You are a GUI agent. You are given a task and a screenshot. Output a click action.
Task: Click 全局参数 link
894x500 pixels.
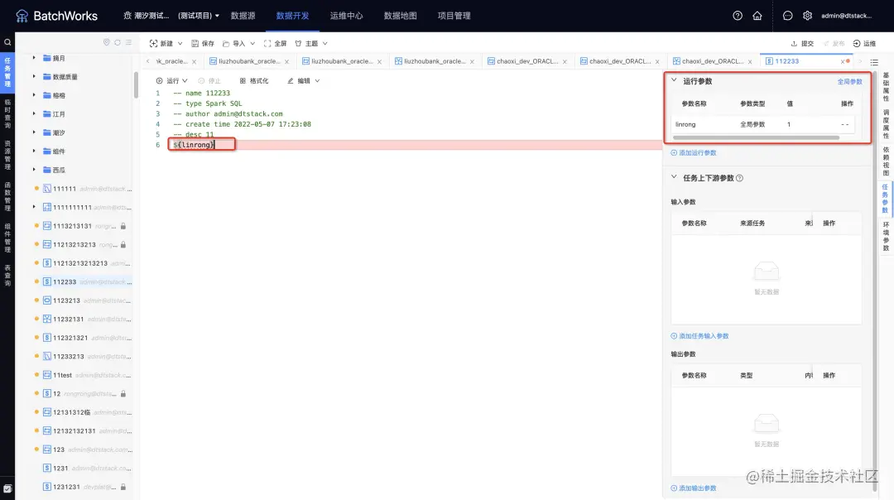pos(849,81)
